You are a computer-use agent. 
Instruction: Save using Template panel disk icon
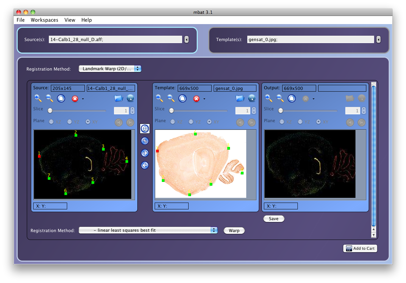click(x=252, y=98)
